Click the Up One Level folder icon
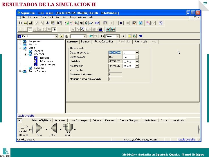The width and height of the screenshot is (209, 157). 61,36
